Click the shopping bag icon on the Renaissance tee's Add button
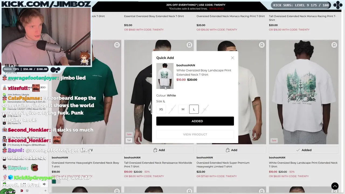Viewport: 345px width, 194px height. pos(155,150)
